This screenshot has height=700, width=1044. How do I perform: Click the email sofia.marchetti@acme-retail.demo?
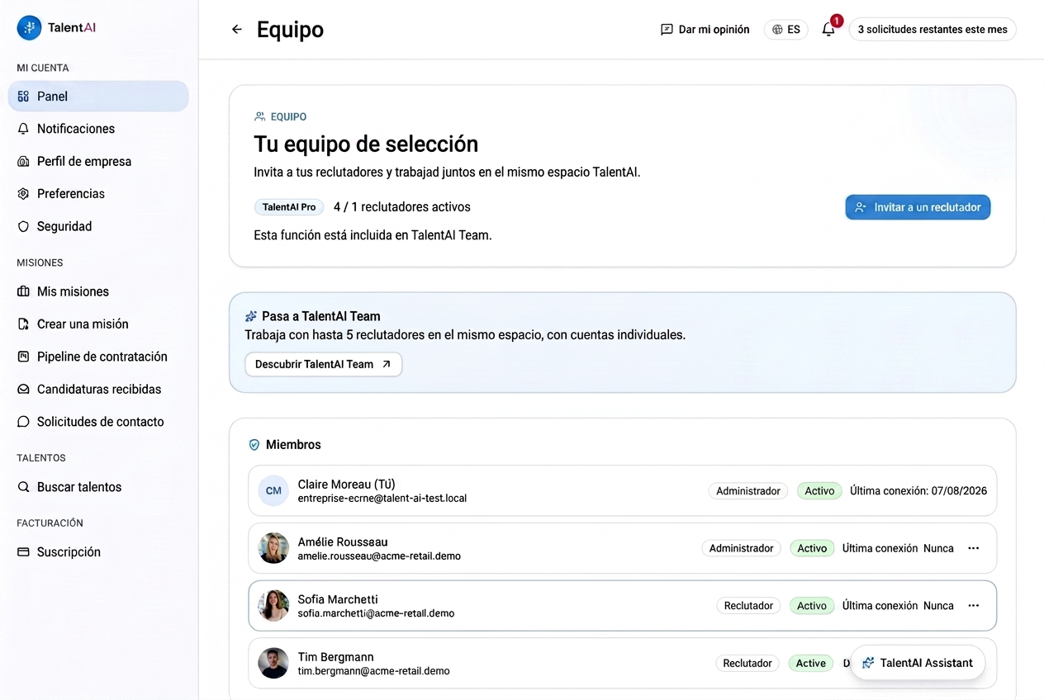(376, 613)
